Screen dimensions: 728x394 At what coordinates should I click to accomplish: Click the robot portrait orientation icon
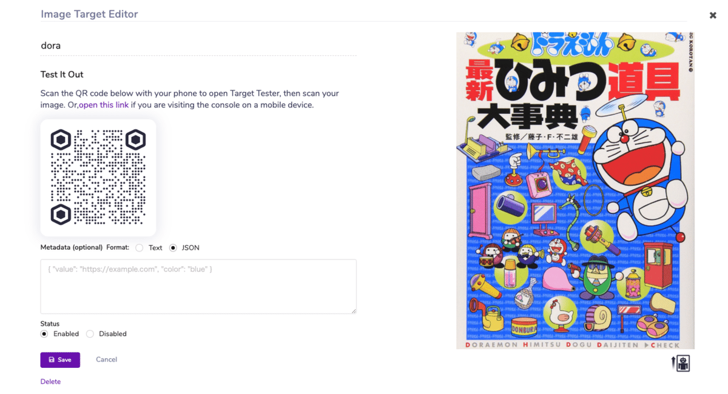[x=684, y=363]
